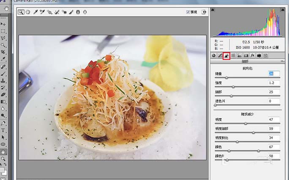Viewport: 289px width, 180px height.
Task: Click the 明度對比 value field 34
Action: (x=274, y=138)
